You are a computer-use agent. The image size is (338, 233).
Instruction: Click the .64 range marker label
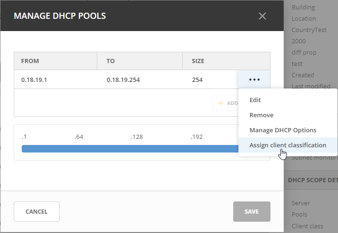(79, 137)
